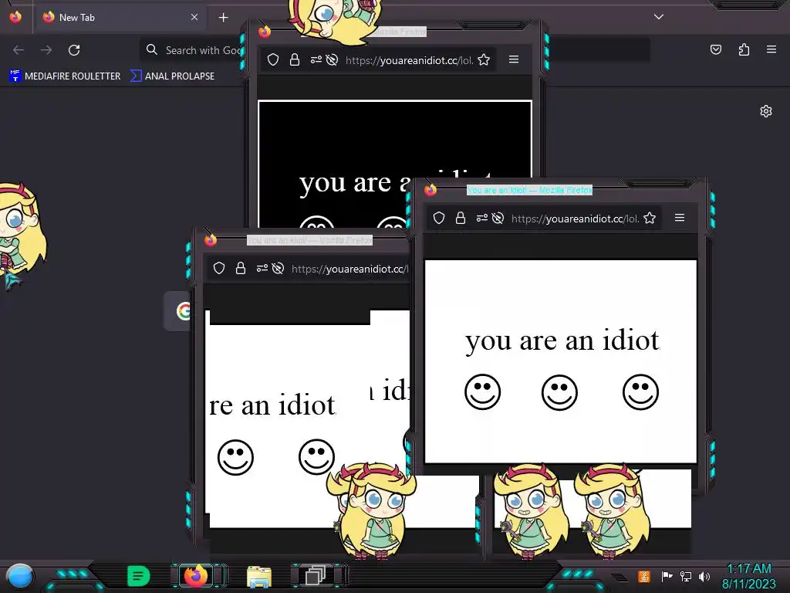View site security lock in right popup
790x593 pixels.
pos(461,218)
